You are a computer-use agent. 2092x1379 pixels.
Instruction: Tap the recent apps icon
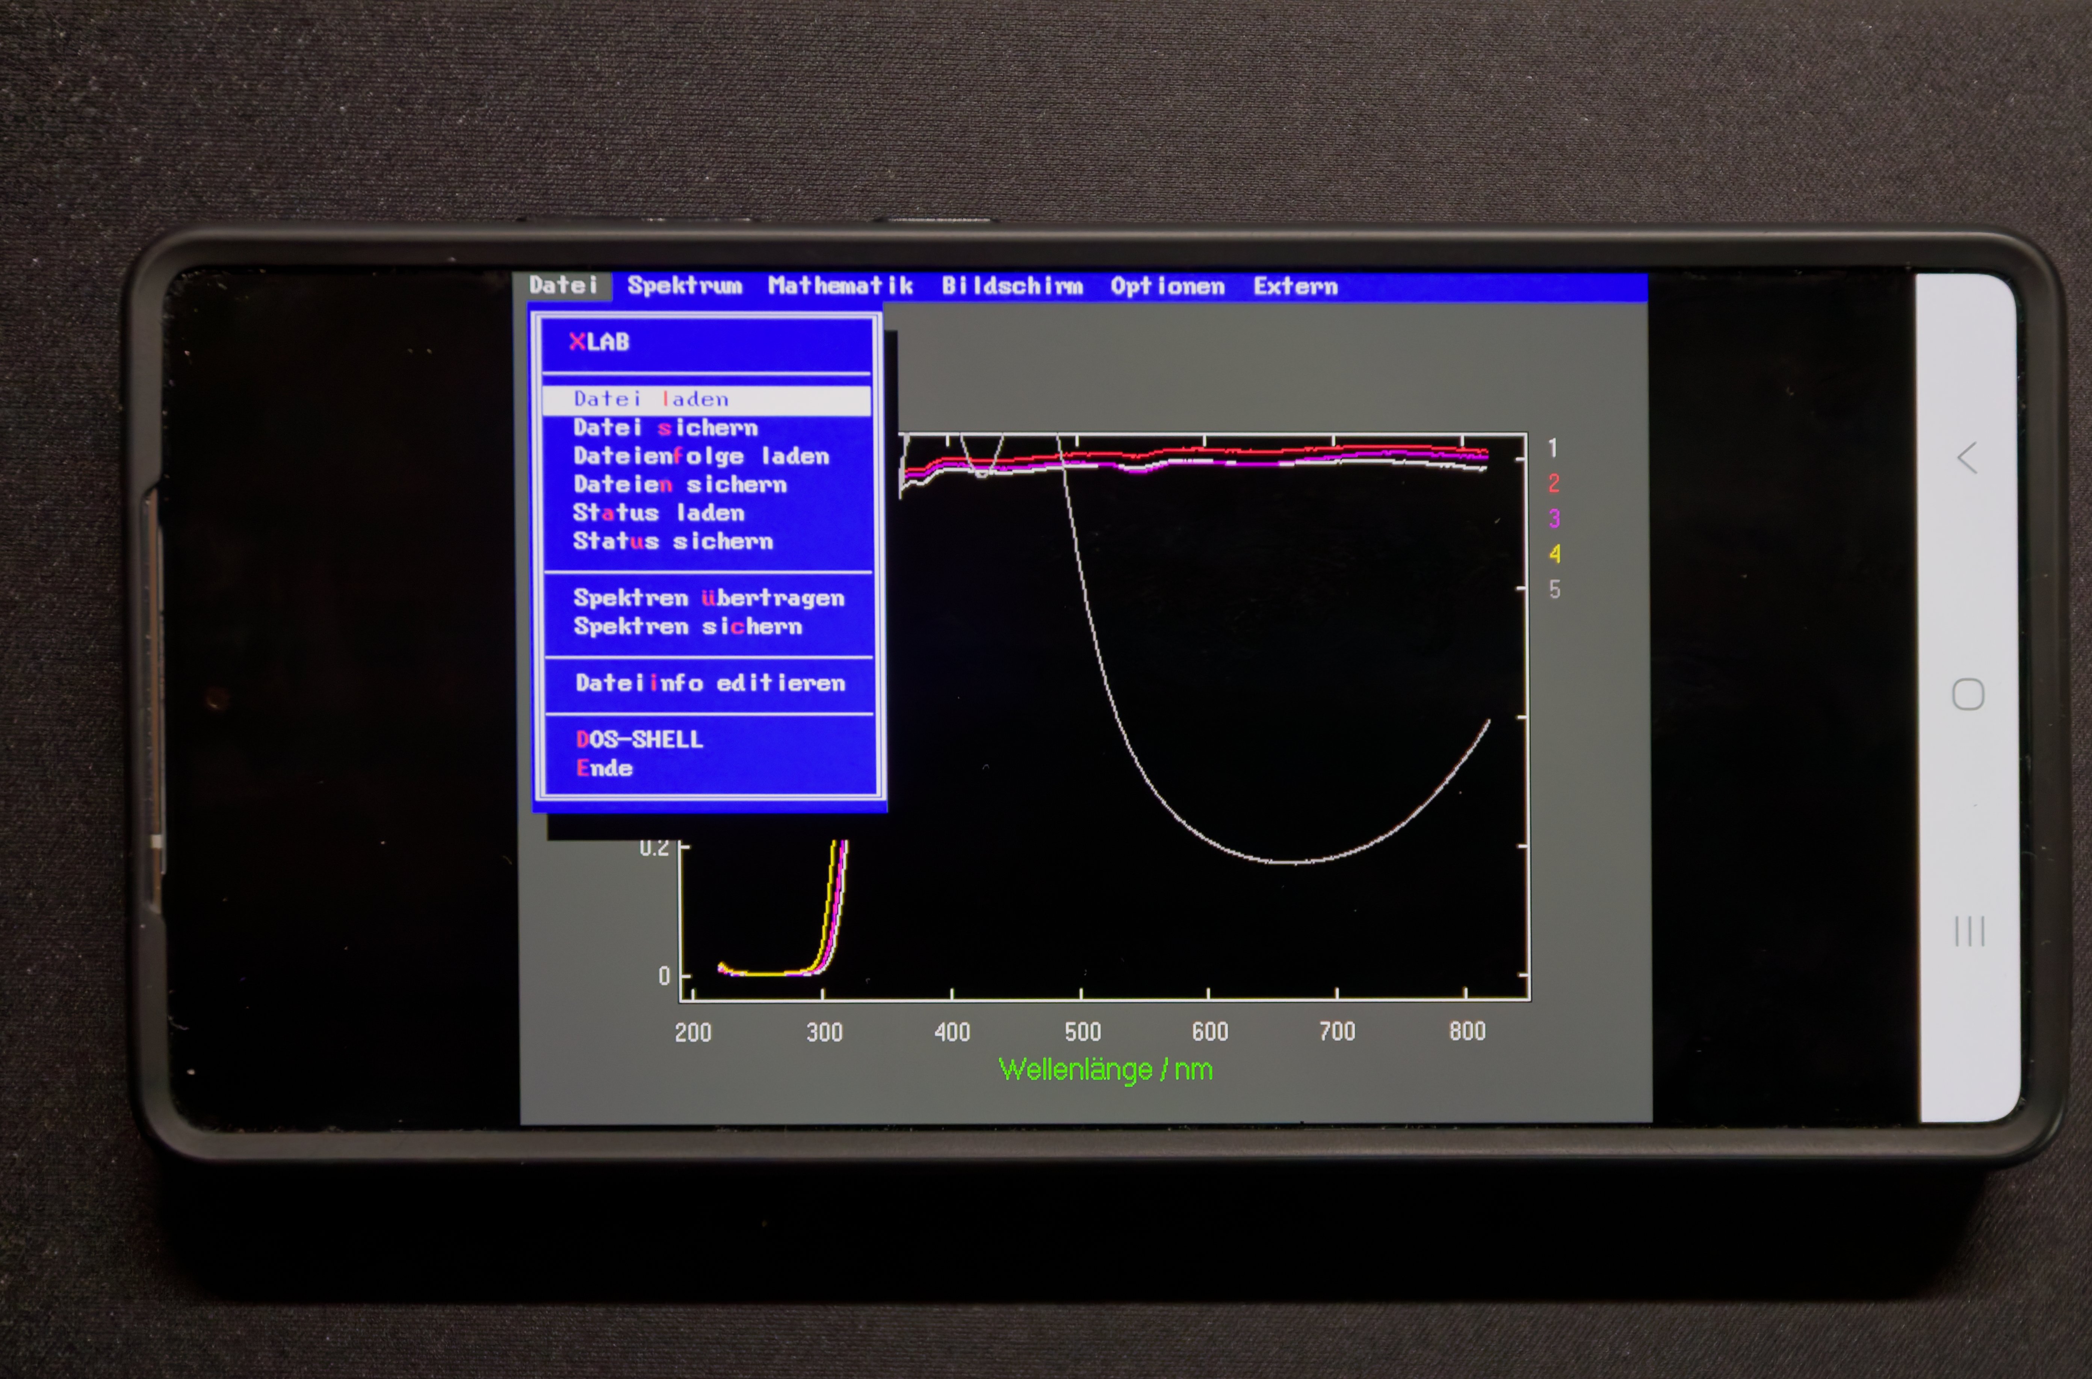pos(1969,931)
